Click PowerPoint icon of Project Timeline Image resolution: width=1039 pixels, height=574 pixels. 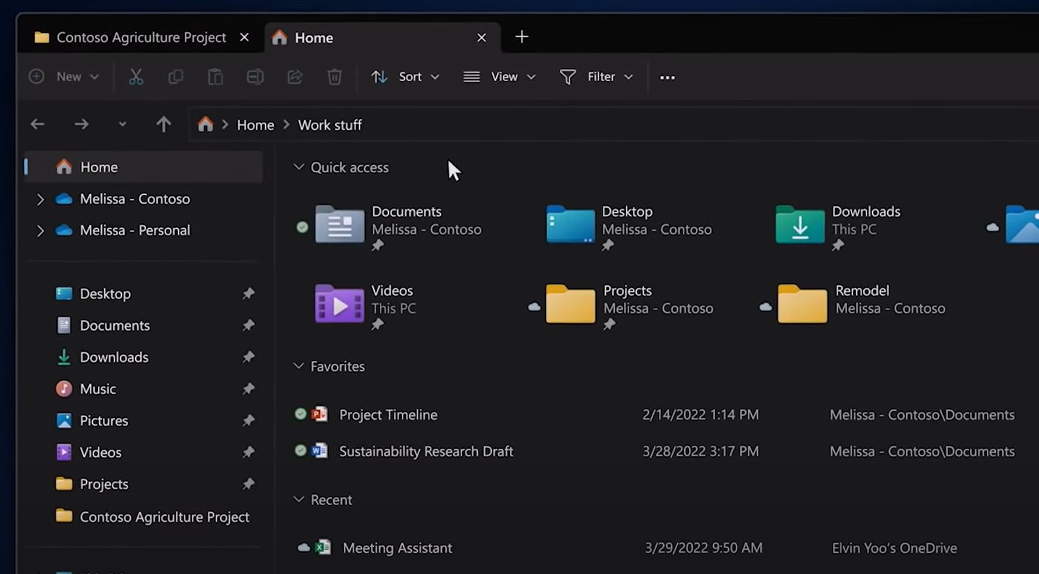pyautogui.click(x=320, y=414)
